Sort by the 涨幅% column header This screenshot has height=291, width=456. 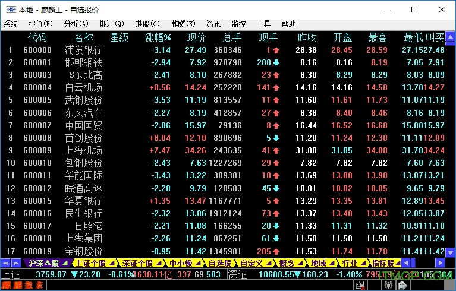tap(158, 37)
